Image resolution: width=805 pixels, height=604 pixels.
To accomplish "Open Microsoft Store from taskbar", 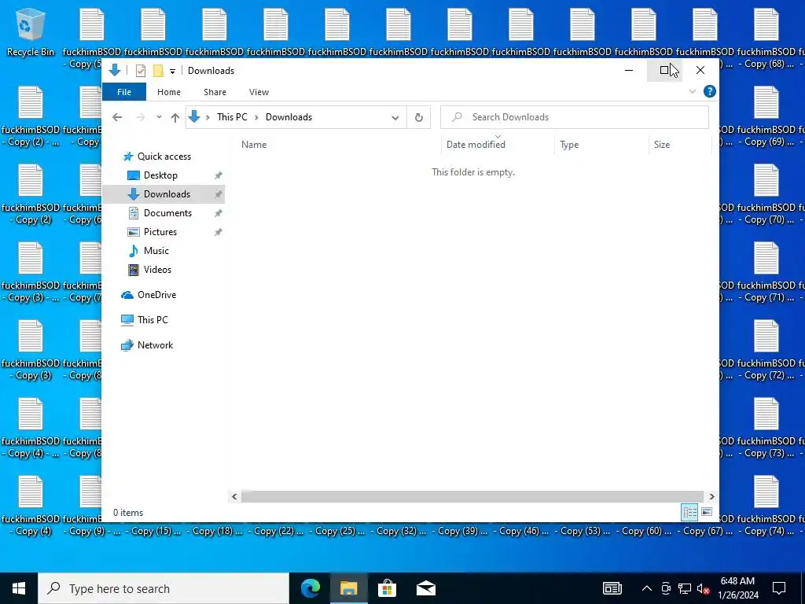I will coord(387,588).
